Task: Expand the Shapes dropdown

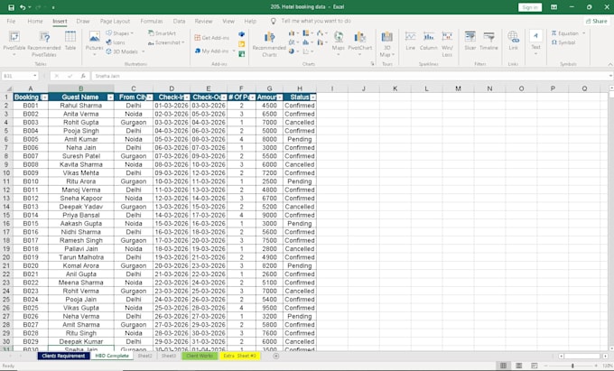Action: point(132,33)
